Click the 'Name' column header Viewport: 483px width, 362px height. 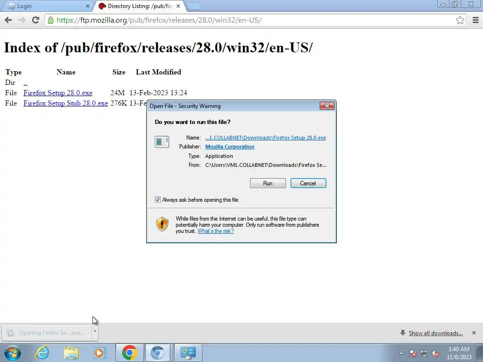(x=66, y=72)
